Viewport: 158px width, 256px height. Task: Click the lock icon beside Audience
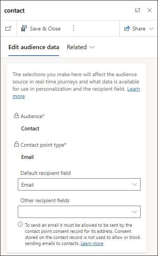(x=16, y=116)
